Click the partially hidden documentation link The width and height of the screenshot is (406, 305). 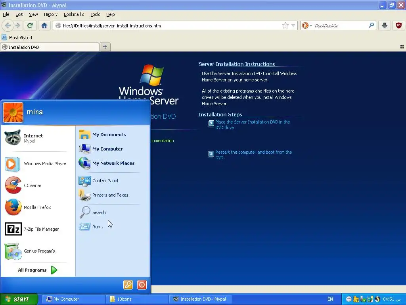[162, 141]
